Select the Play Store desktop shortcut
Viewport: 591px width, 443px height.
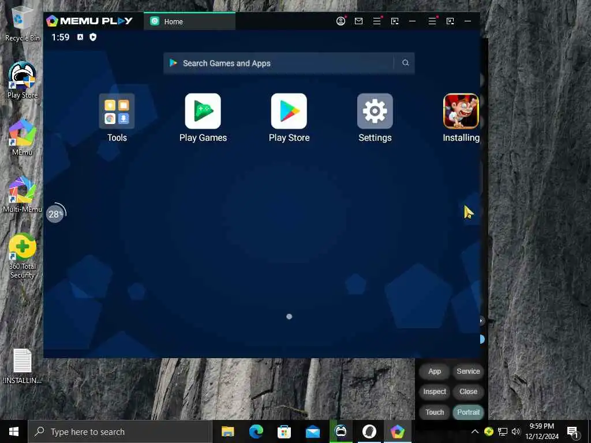[x=23, y=80]
